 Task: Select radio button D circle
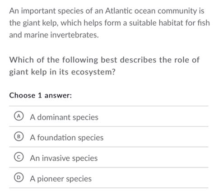tap(19, 177)
